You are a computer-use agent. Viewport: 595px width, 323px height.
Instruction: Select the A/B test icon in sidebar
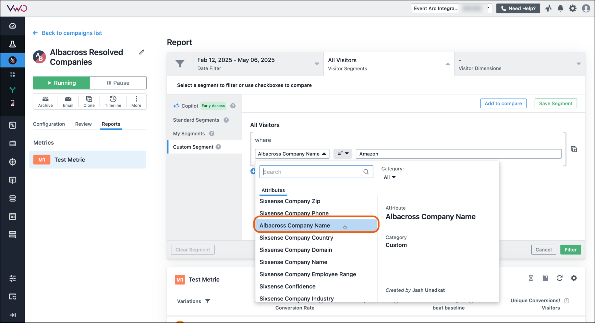coord(13,60)
